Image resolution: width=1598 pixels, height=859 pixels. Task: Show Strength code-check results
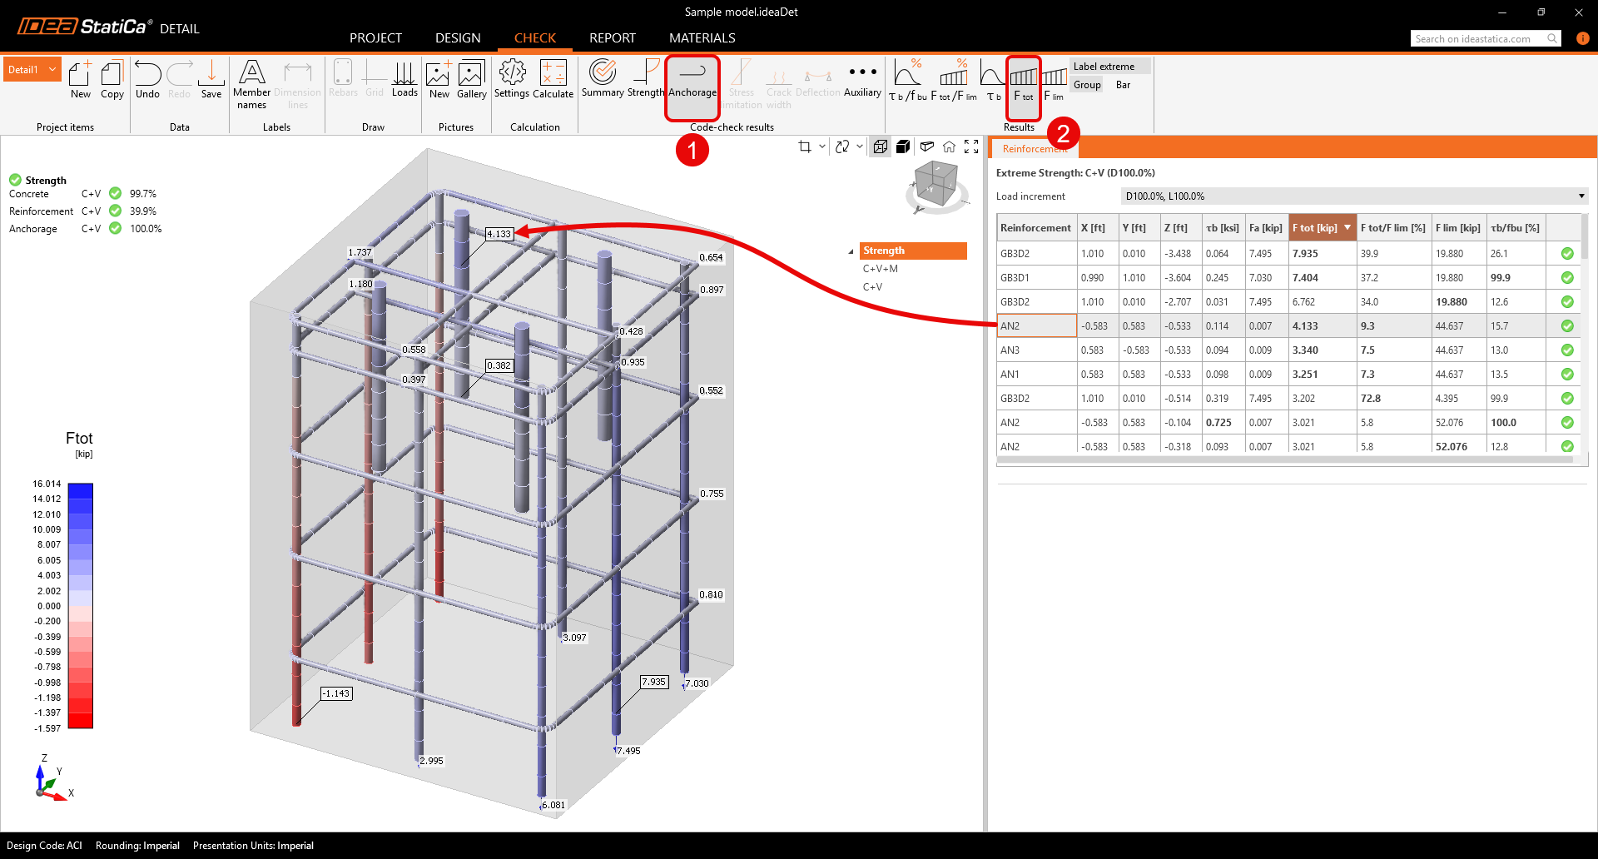pyautogui.click(x=646, y=79)
